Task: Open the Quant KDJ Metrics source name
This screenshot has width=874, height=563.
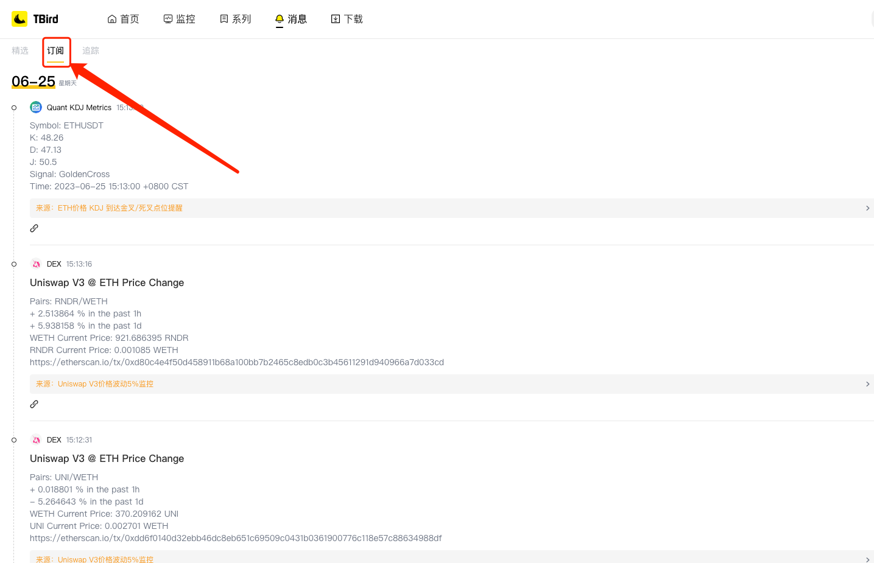Action: (x=79, y=108)
